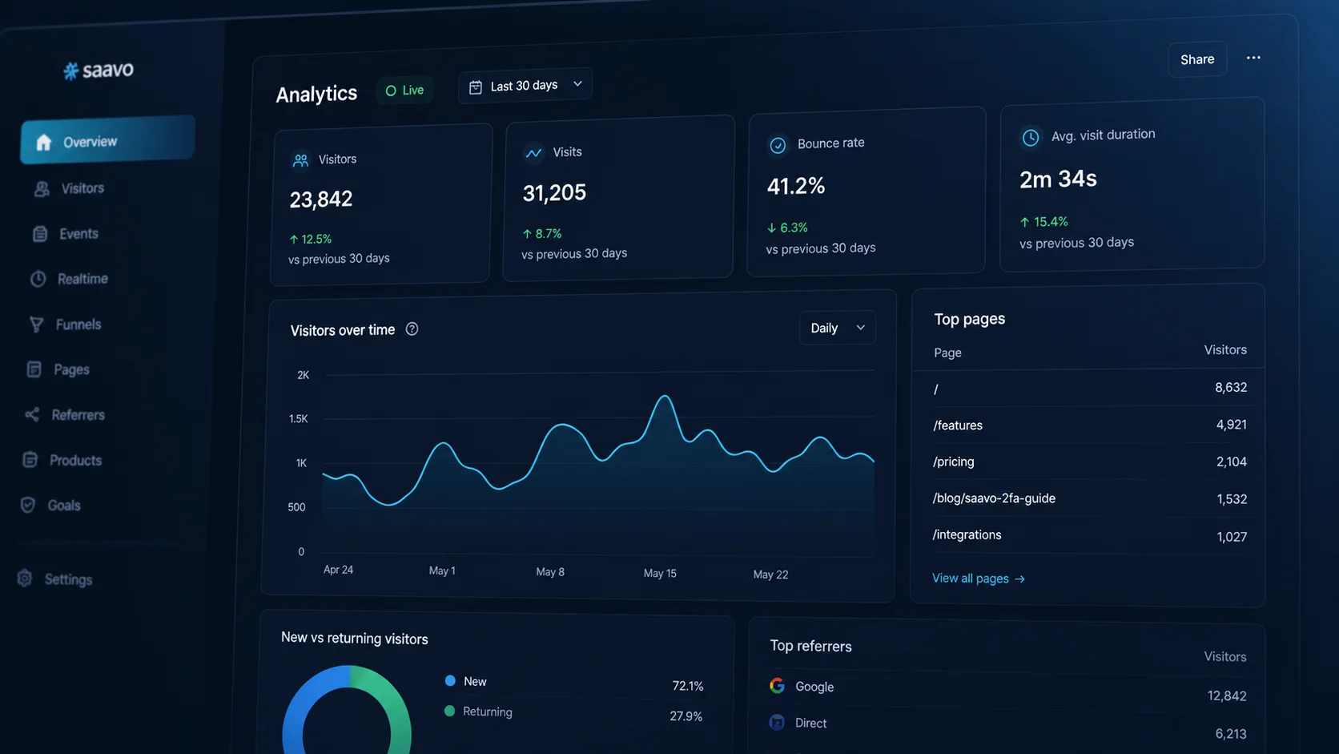
Task: Click the 41.2% Bounce rate value
Action: [796, 186]
